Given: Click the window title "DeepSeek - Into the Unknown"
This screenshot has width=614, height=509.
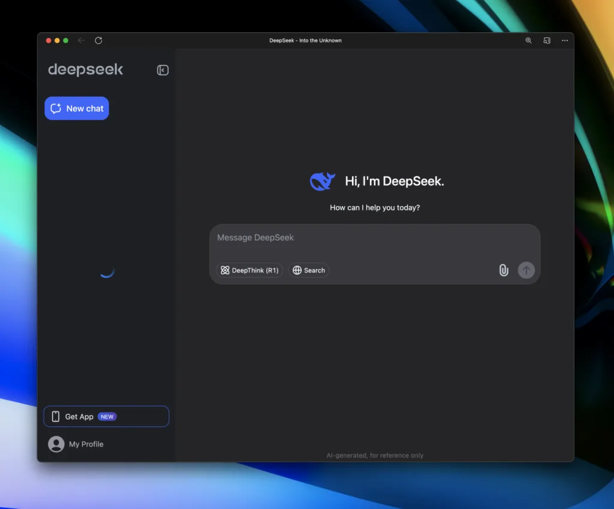Looking at the screenshot, I should point(305,40).
